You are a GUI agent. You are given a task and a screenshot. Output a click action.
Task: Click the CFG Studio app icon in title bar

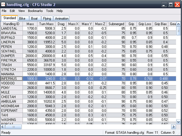3,4
